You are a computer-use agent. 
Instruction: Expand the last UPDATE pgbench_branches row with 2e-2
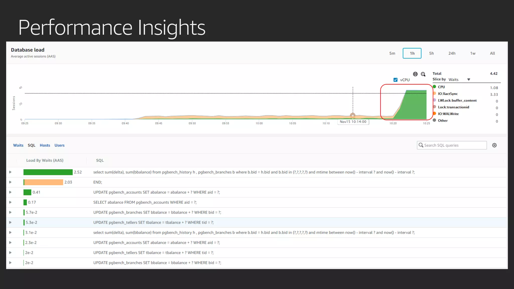tap(10, 263)
